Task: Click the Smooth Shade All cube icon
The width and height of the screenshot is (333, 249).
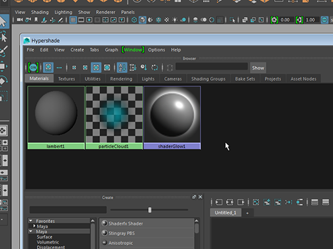Action: click(x=142, y=20)
